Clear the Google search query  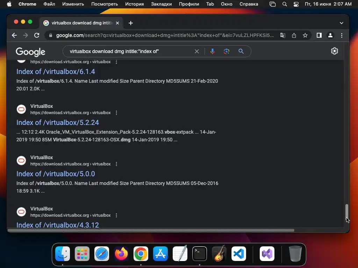(196, 51)
